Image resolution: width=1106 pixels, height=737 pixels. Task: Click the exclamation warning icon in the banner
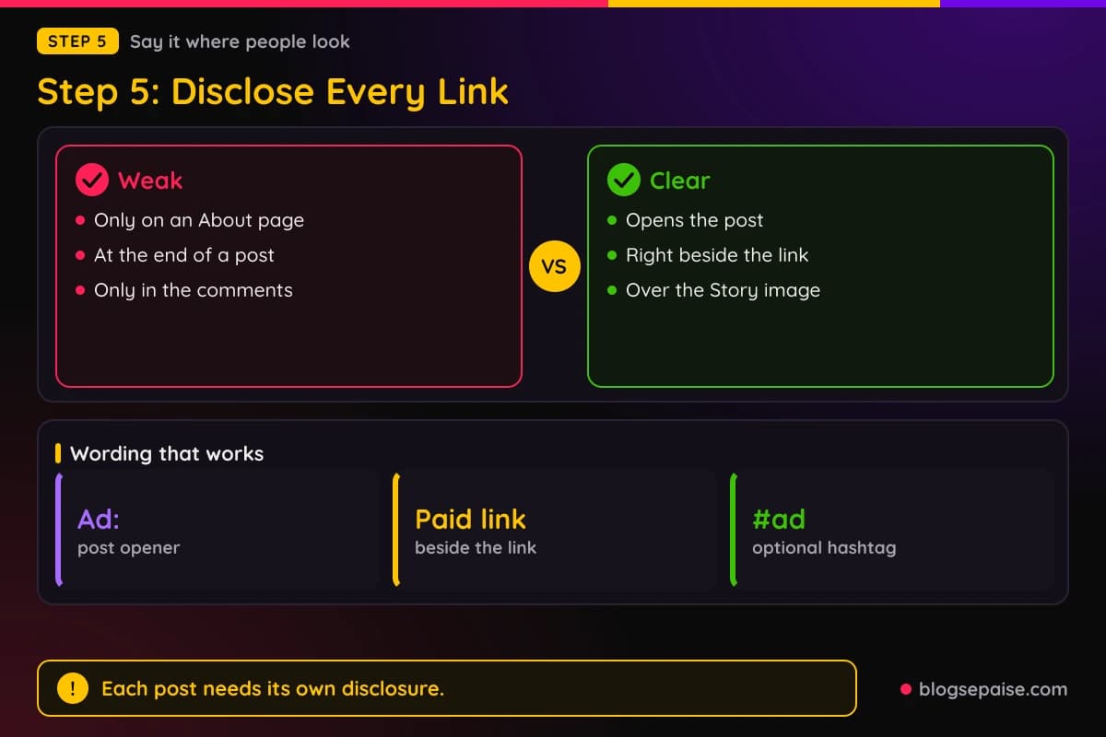click(73, 688)
